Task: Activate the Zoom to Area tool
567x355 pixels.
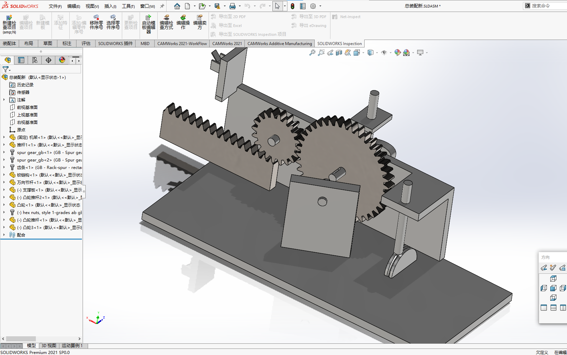Action: [x=321, y=53]
